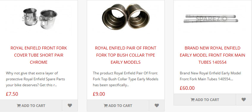Open Early Model Front Fork Main Tubes title
The width and height of the screenshot is (252, 112).
click(212, 55)
